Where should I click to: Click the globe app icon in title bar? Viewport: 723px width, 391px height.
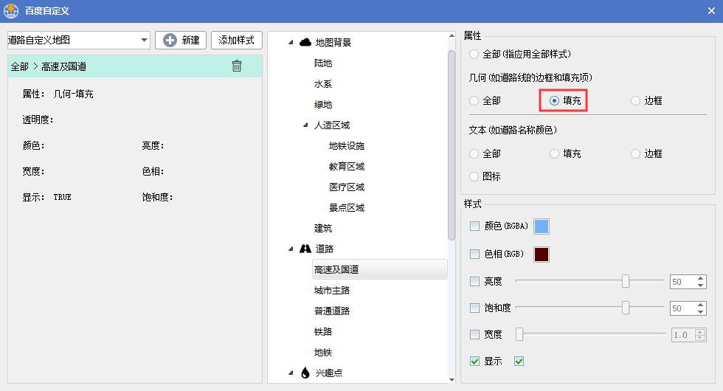click(11, 10)
